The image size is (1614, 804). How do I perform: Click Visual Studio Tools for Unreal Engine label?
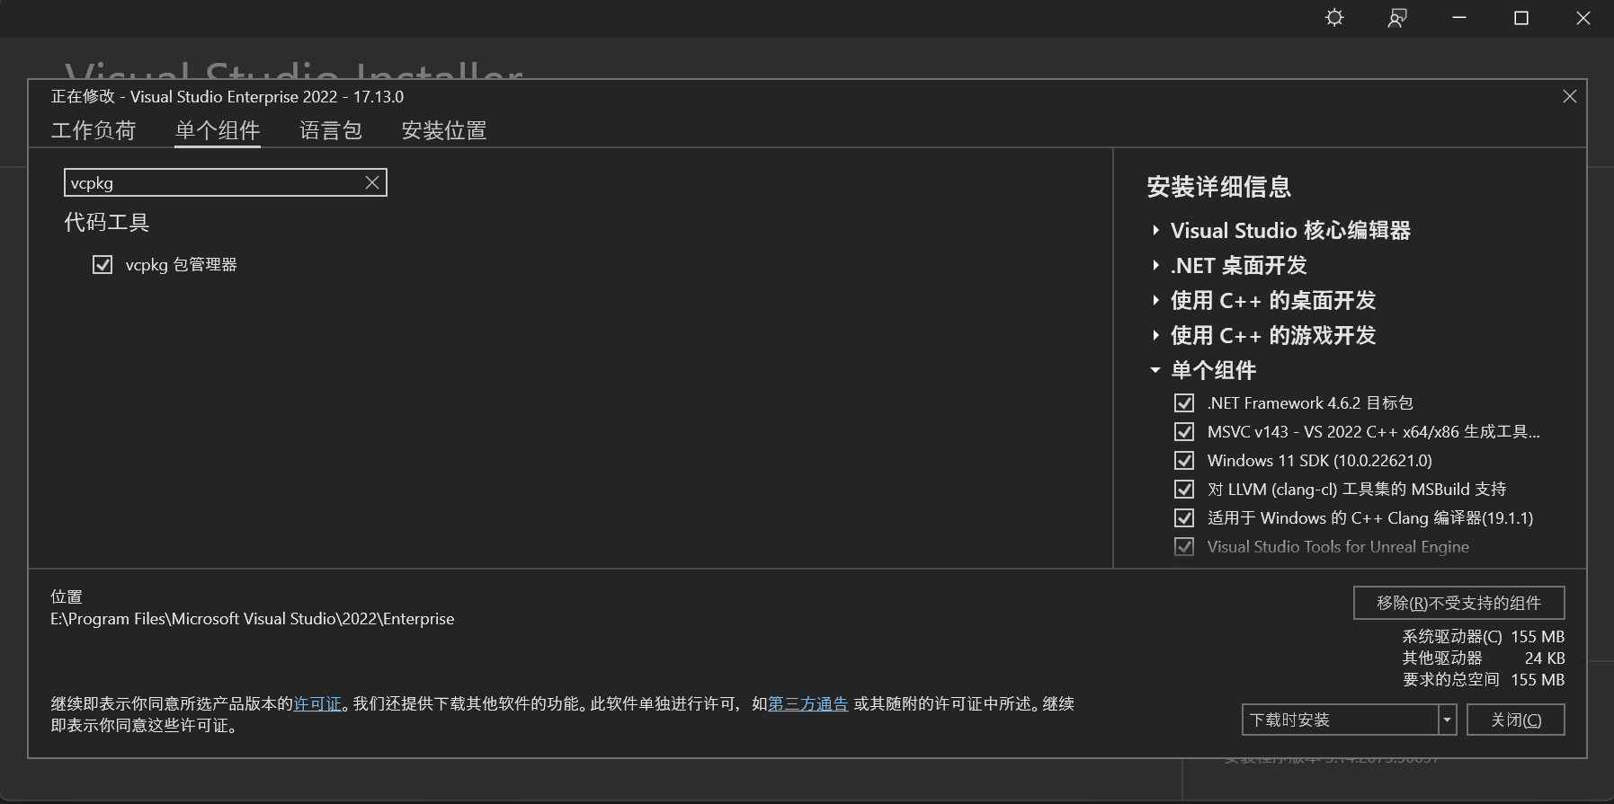1338,546
